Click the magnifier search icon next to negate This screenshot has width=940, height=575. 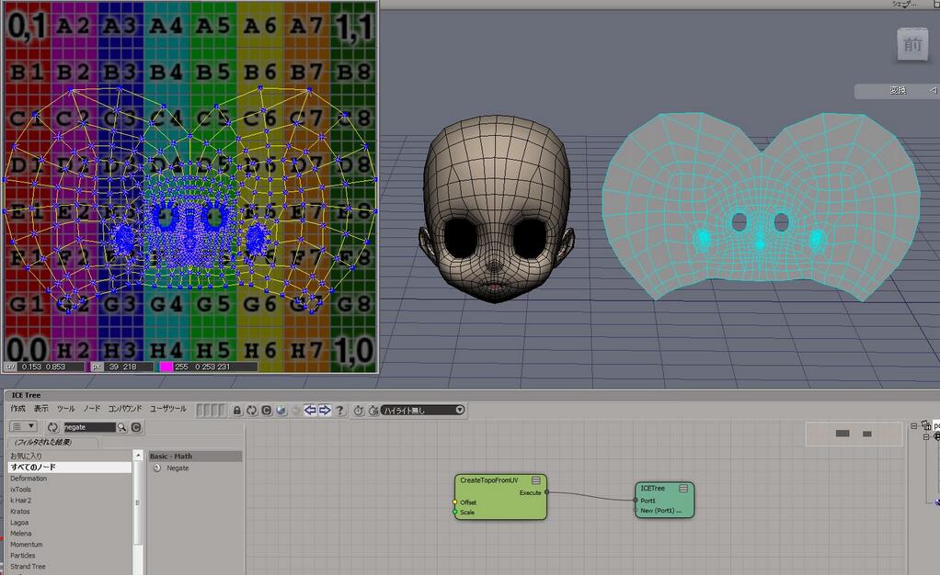pyautogui.click(x=121, y=427)
